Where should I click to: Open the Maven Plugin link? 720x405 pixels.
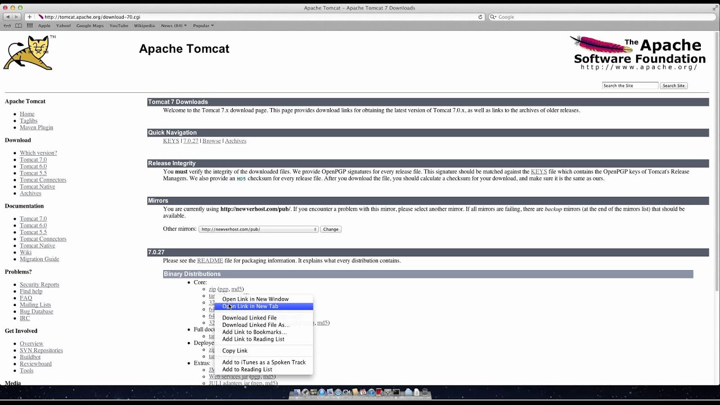pos(37,128)
